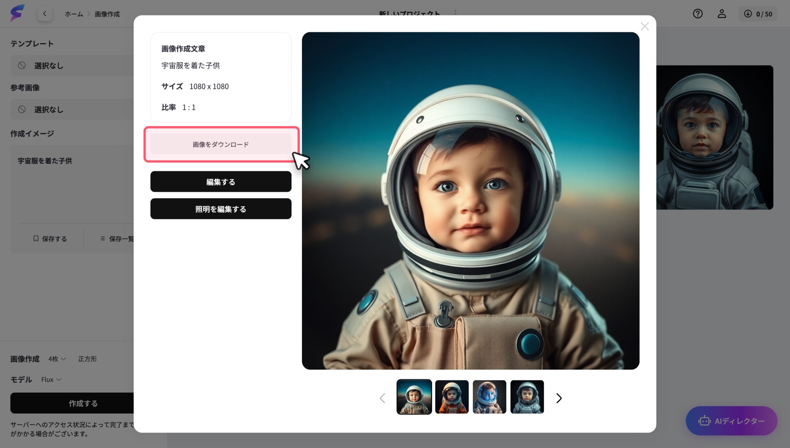Click the user account icon
This screenshot has width=790, height=448.
[722, 14]
